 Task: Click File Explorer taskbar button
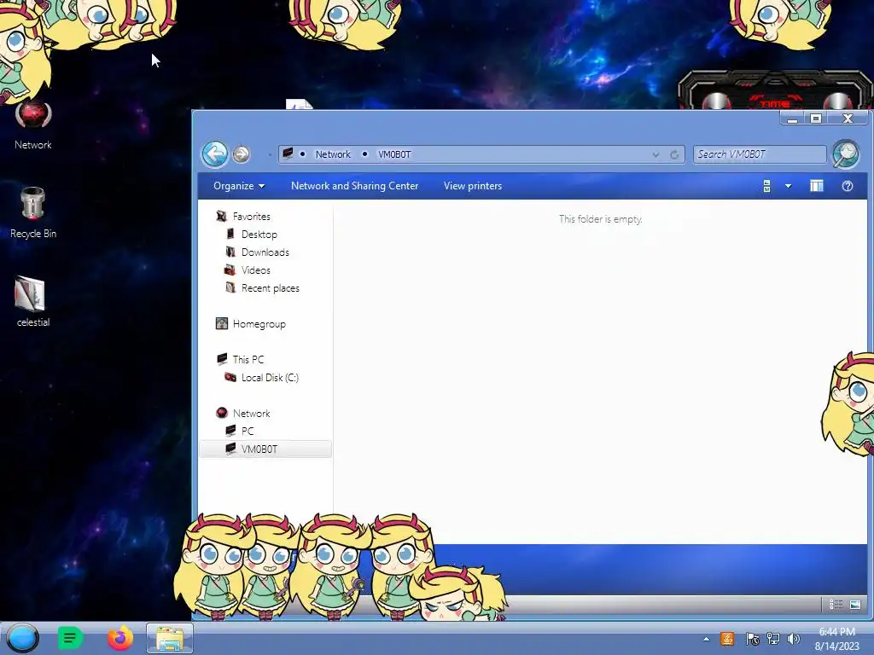(170, 638)
